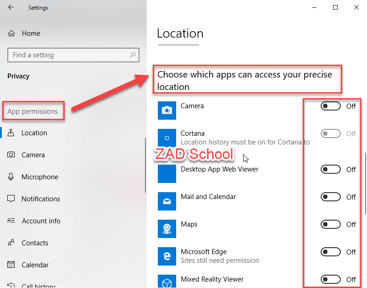Click the Location pin sidebar icon
The image size is (367, 288).
[11, 133]
